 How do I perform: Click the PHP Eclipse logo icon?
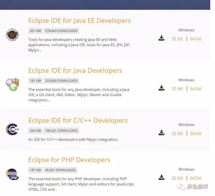(x=12, y=174)
